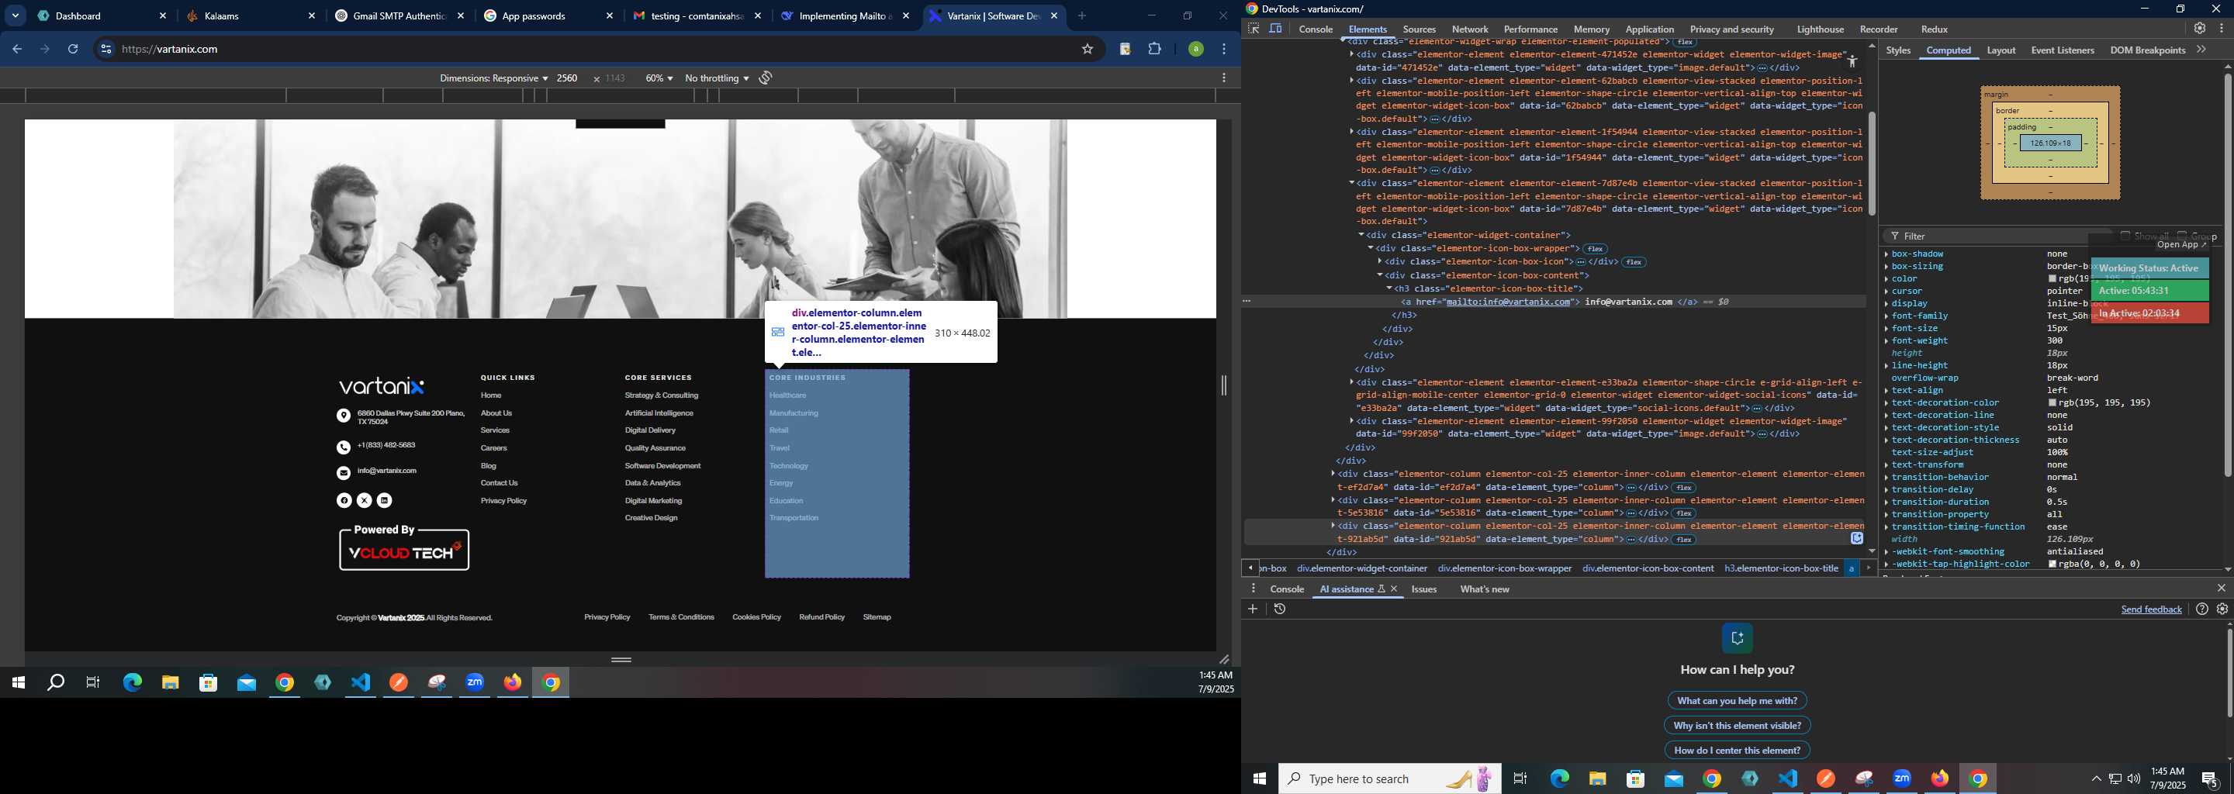Start a new AI assistance chat (plus icon)
The width and height of the screenshot is (2234, 794).
[x=1252, y=609]
